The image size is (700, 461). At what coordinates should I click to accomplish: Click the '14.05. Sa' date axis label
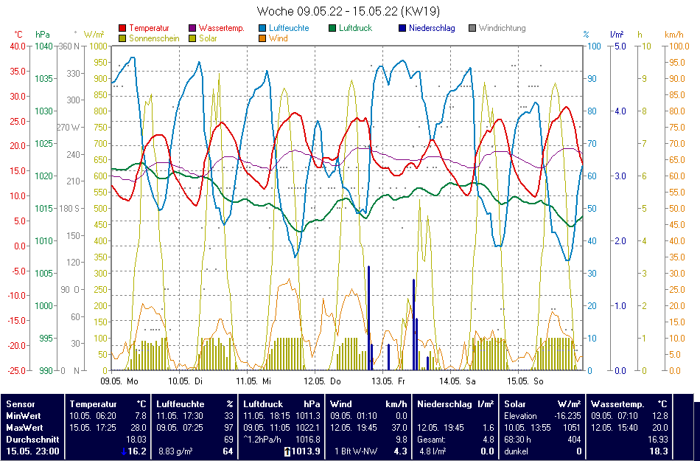[457, 381]
